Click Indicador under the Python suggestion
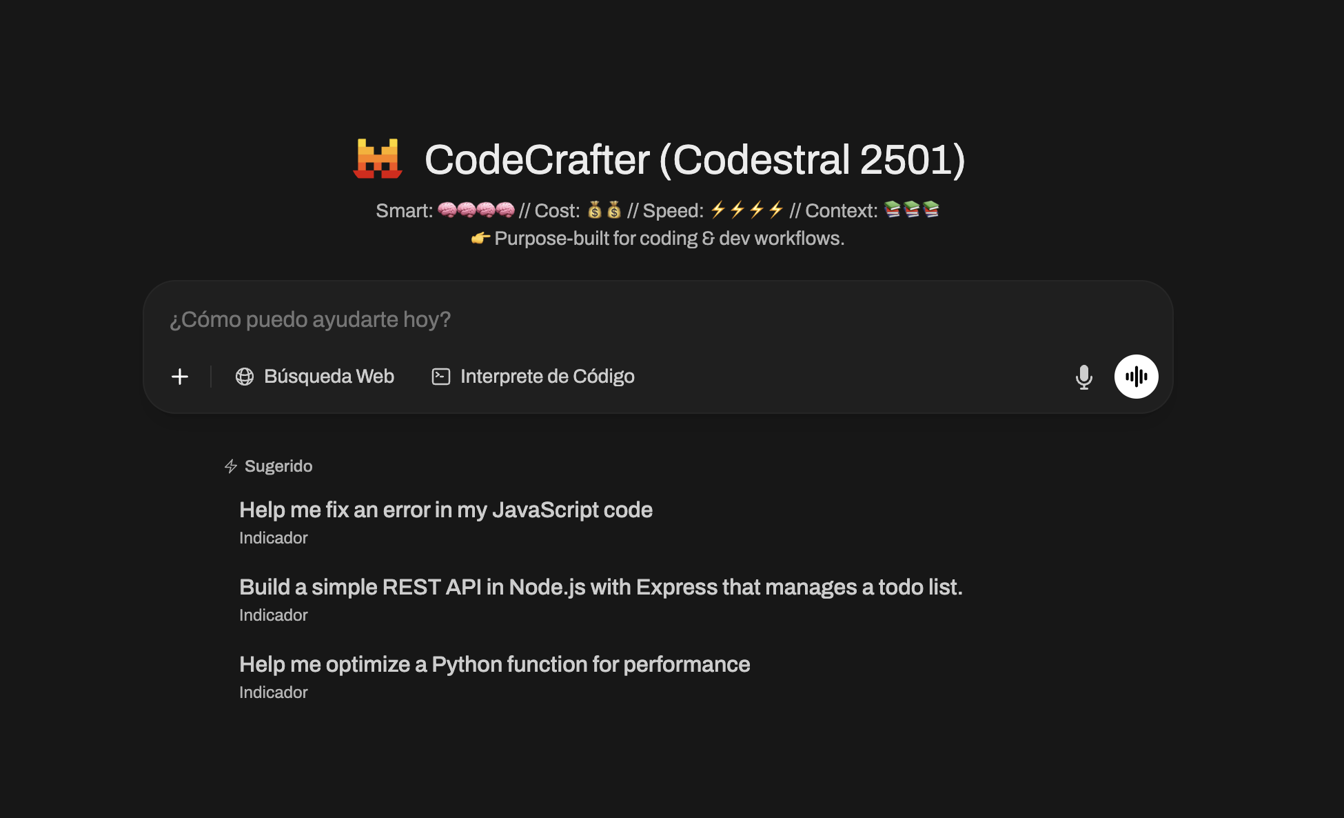 click(274, 692)
